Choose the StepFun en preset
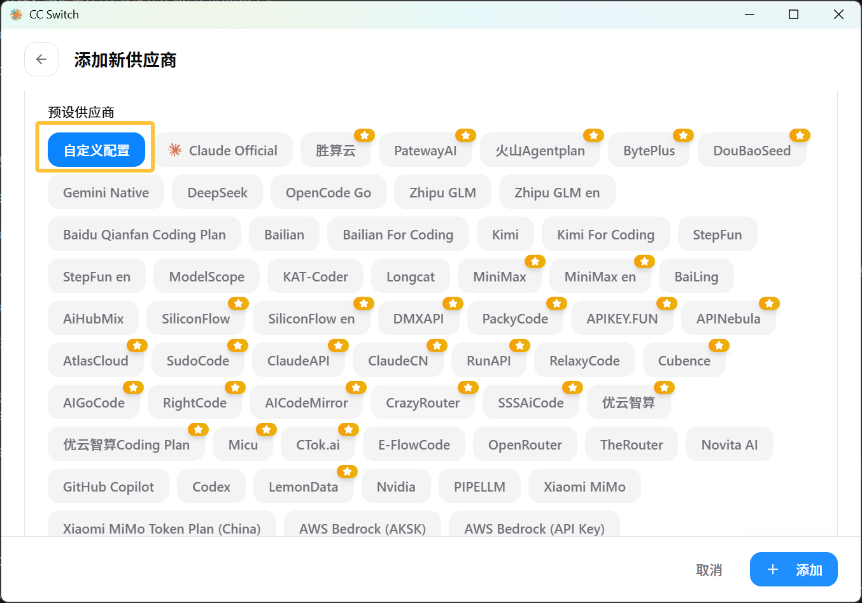862x603 pixels. [x=97, y=276]
